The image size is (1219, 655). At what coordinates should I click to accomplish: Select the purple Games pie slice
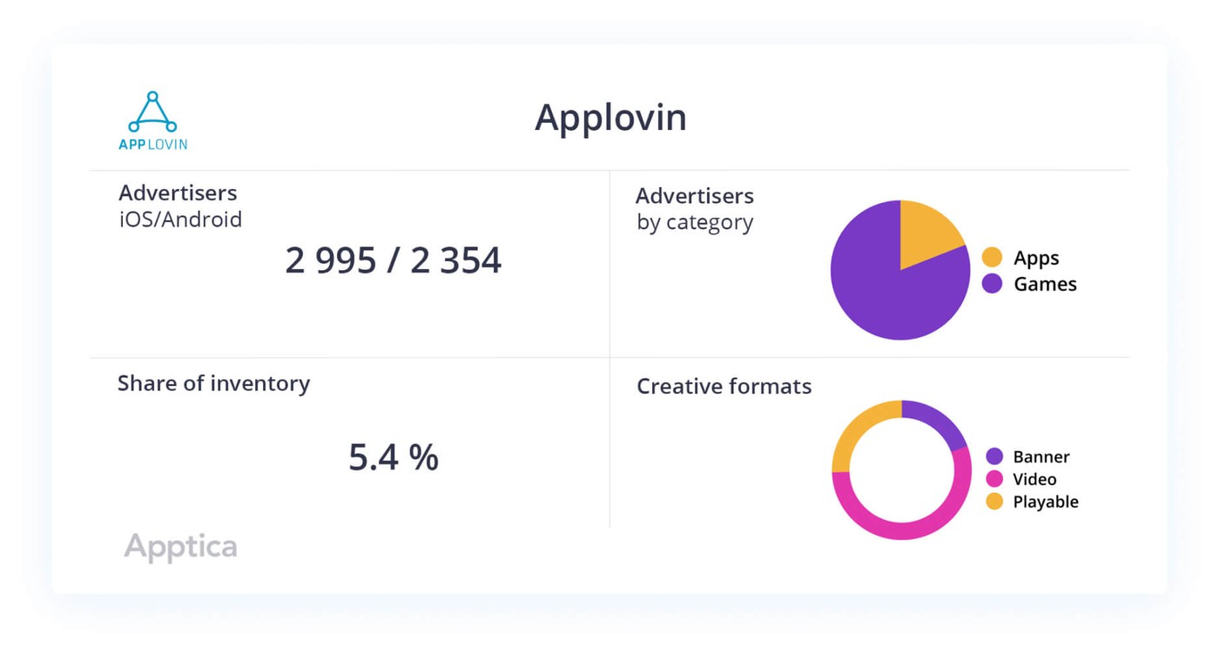[x=879, y=287]
